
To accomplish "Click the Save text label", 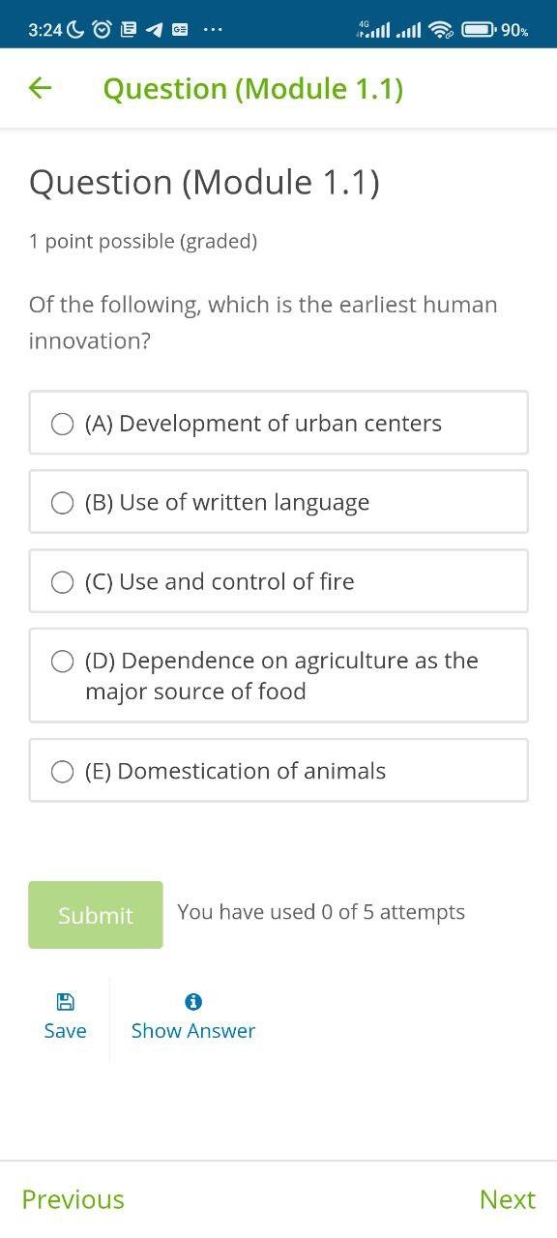I will [x=65, y=1031].
